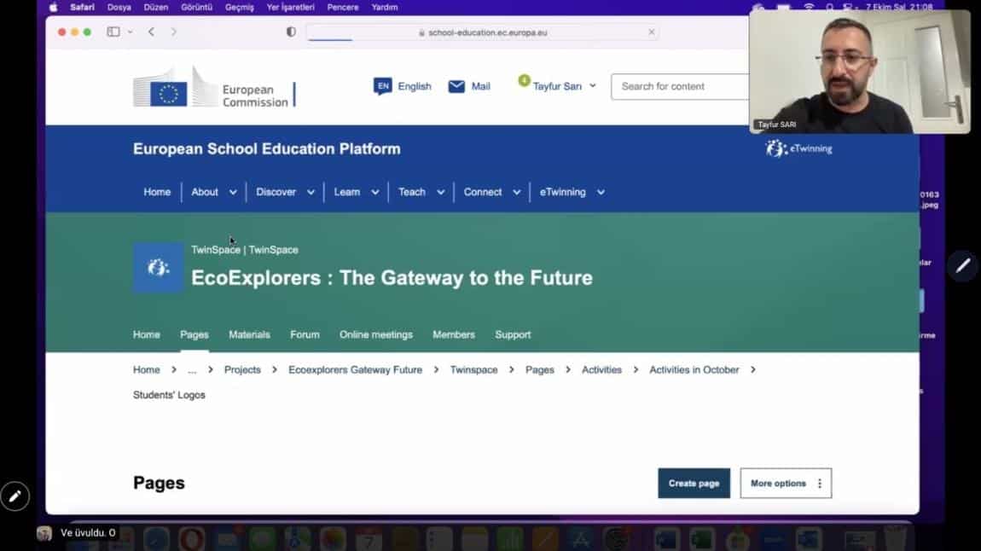981x551 pixels.
Task: Open Opera from the macOS dock
Action: (191, 538)
